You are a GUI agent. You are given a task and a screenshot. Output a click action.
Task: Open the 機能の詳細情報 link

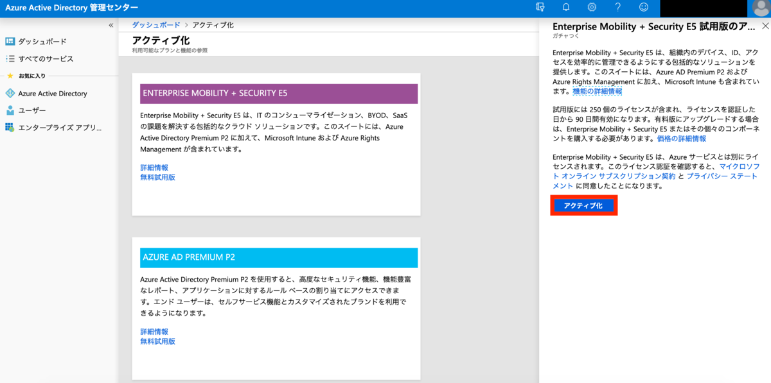[598, 92]
